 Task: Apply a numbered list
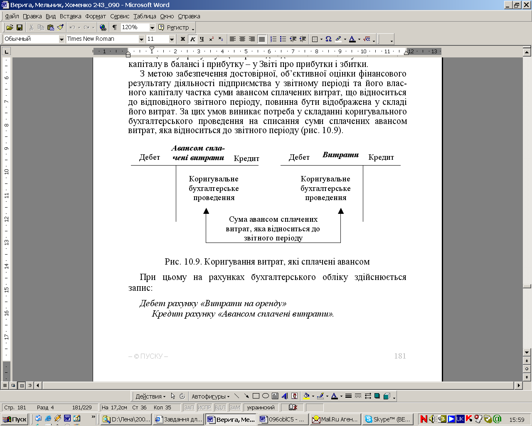273,39
